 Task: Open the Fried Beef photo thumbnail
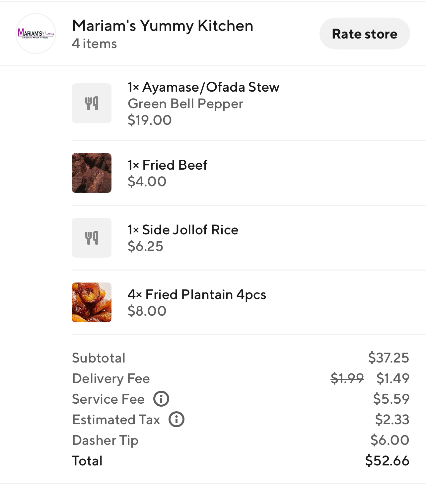pos(92,173)
